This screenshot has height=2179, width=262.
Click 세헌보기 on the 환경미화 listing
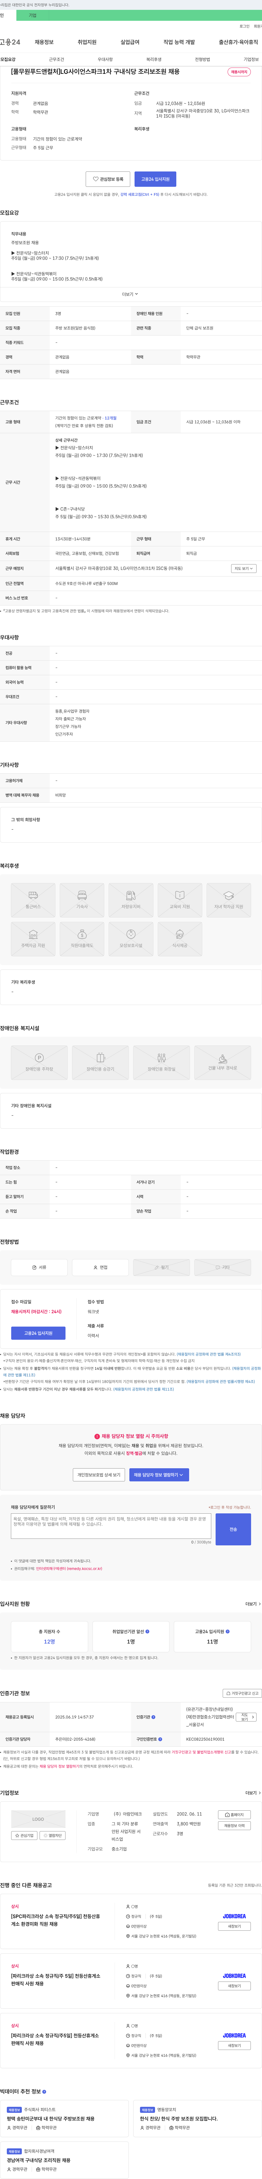tap(234, 1926)
